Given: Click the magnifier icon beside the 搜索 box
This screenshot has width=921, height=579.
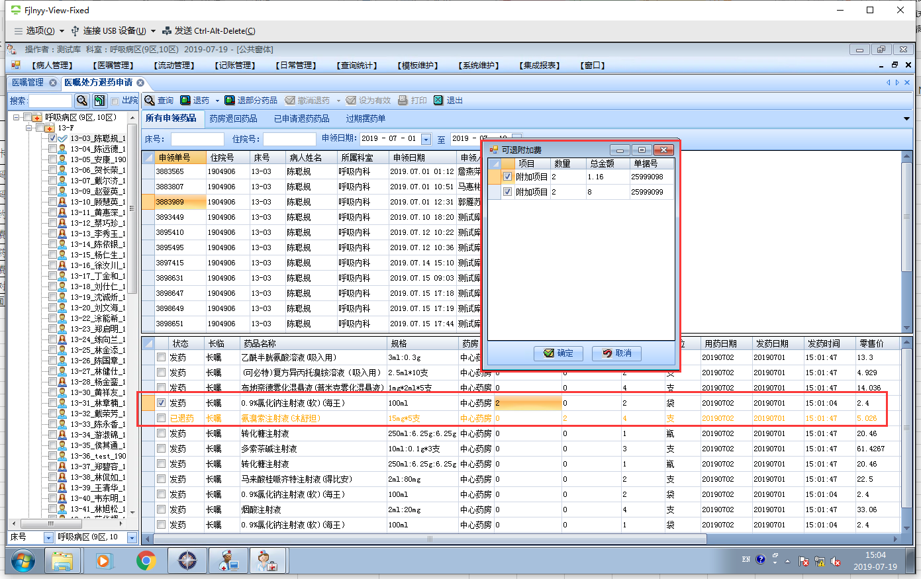Looking at the screenshot, I should (x=81, y=101).
